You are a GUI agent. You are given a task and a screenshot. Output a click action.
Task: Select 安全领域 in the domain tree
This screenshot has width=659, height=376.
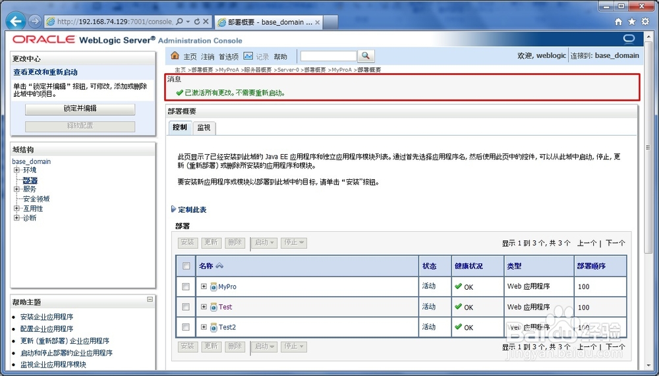36,199
